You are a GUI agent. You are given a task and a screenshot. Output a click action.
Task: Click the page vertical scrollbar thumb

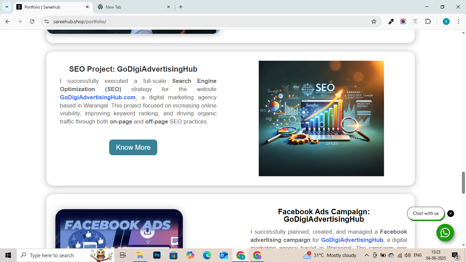pos(463,183)
